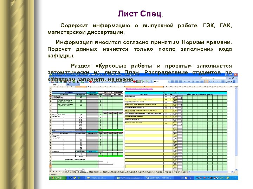Image resolution: width=253 pixels, height=189 pixels.
Task: Click the help question input field
Action: tap(213, 78)
